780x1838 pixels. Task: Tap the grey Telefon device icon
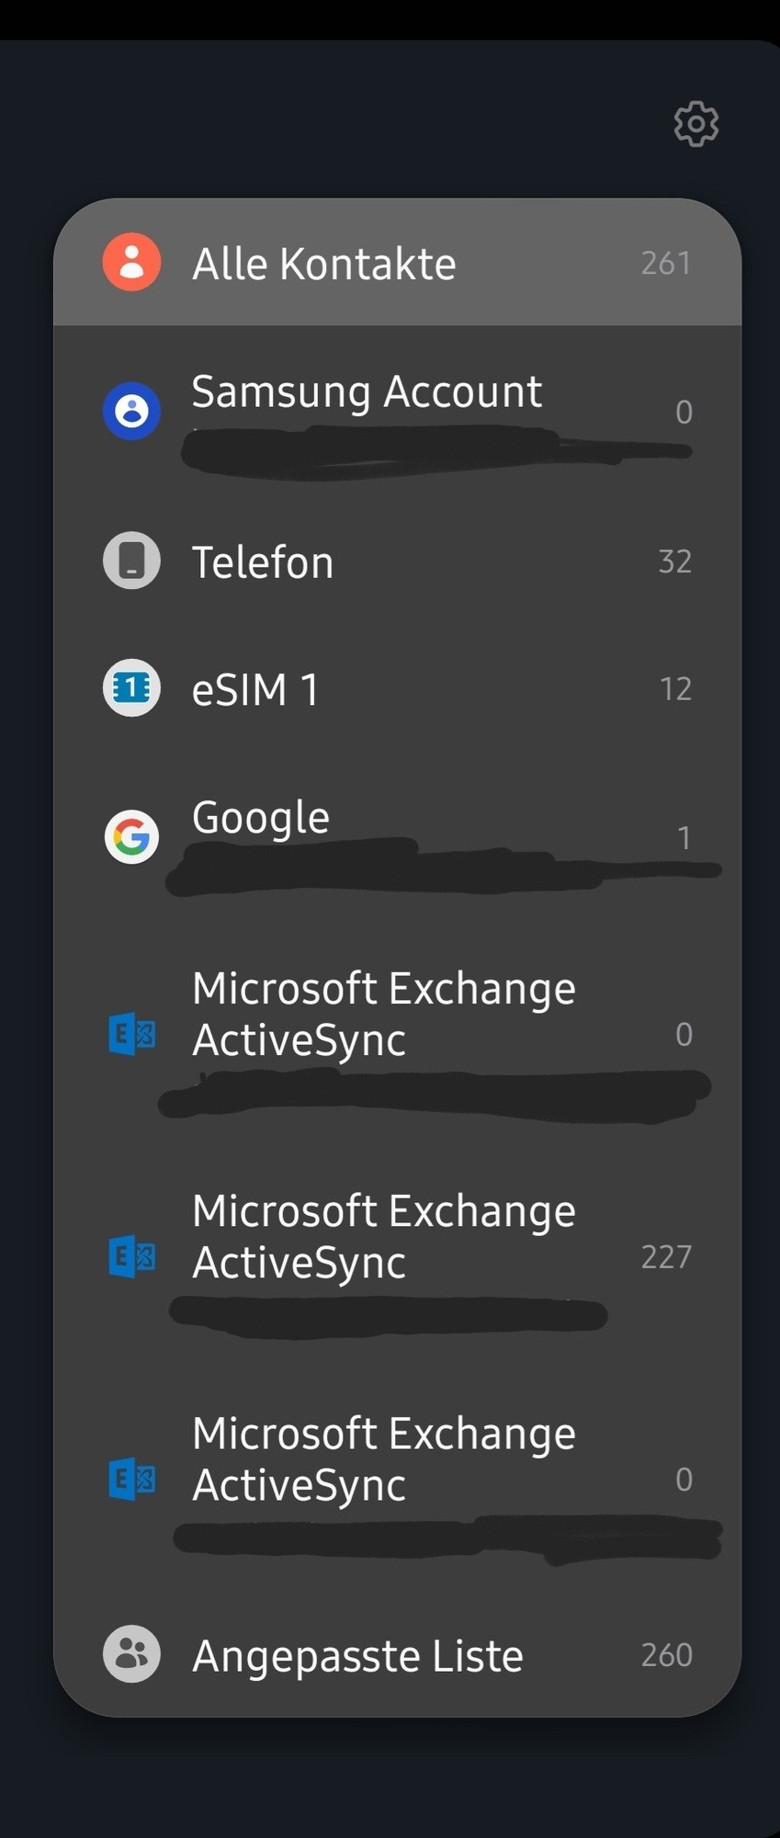(x=131, y=561)
